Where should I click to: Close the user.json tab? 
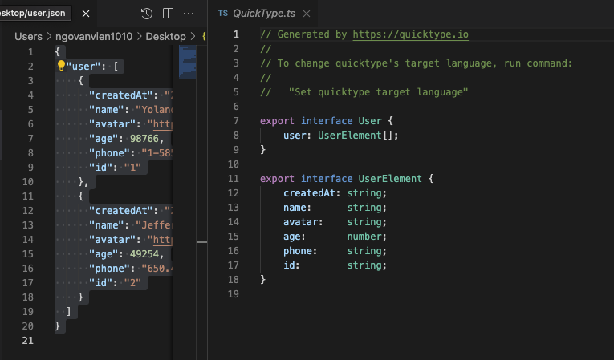(x=86, y=14)
